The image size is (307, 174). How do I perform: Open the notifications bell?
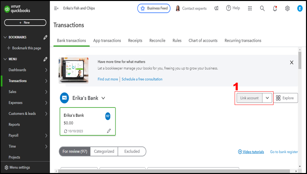click(275, 8)
